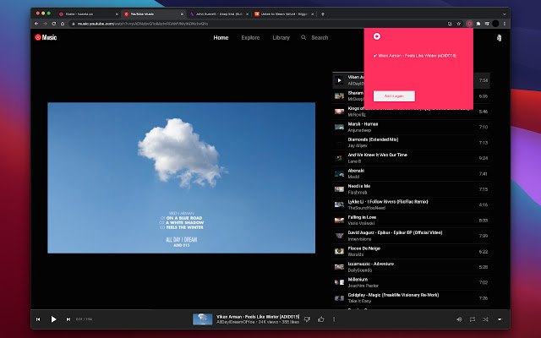Image resolution: width=541 pixels, height=338 pixels.
Task: Click the Marsh - Human queue thumbnail
Action: pyautogui.click(x=339, y=127)
